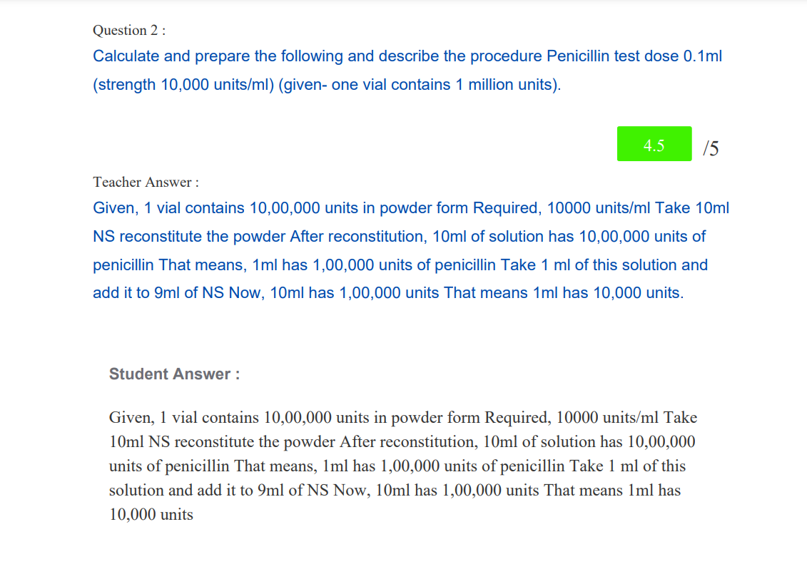This screenshot has height=579, width=807.
Task: Click the teacher line starting NS reconstitute
Action: pos(399,236)
